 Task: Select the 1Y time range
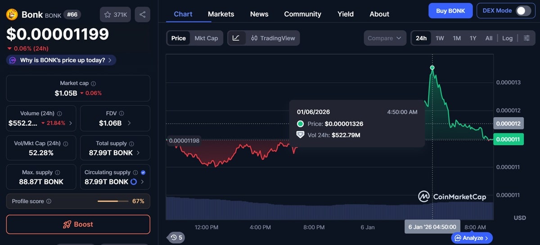pos(473,38)
